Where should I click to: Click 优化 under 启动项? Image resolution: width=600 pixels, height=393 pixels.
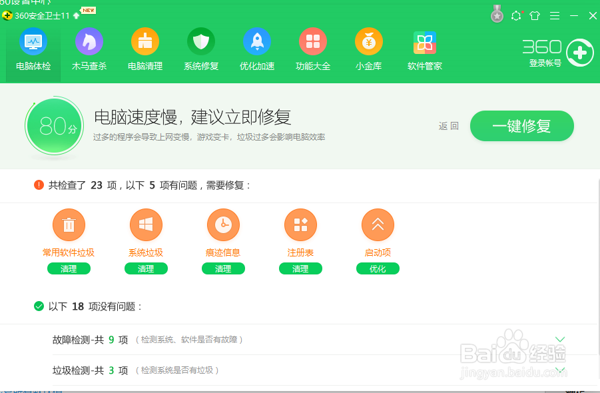pyautogui.click(x=378, y=268)
